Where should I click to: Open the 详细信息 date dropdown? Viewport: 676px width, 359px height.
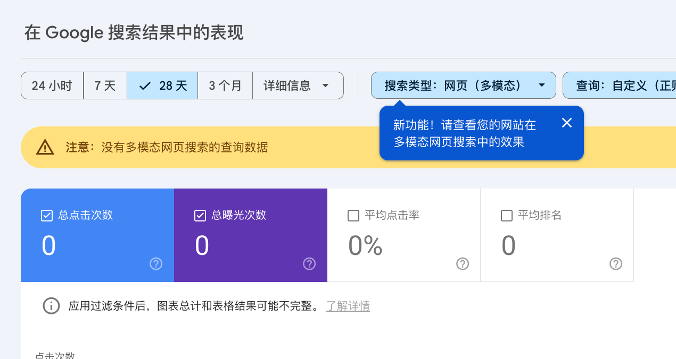[298, 86]
